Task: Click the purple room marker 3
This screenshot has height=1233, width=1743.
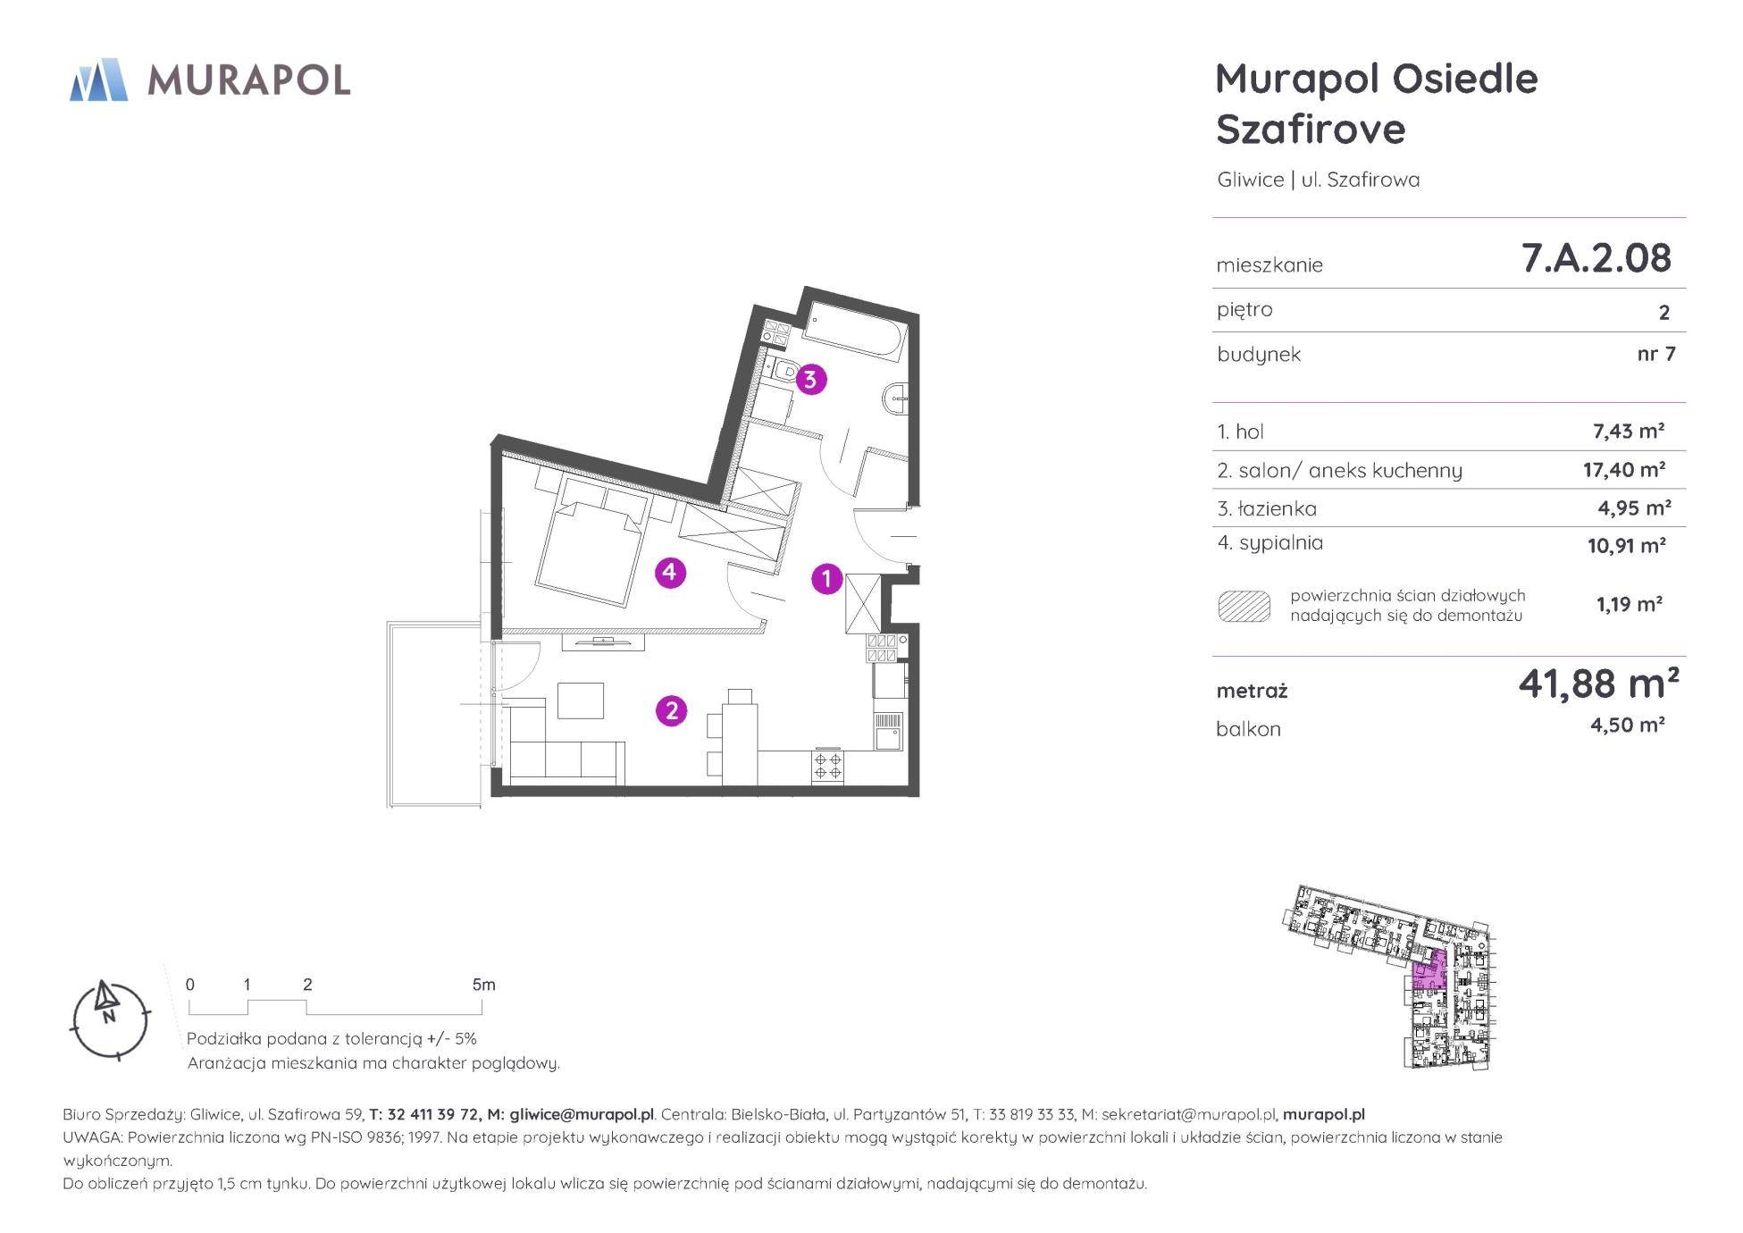Action: point(809,379)
